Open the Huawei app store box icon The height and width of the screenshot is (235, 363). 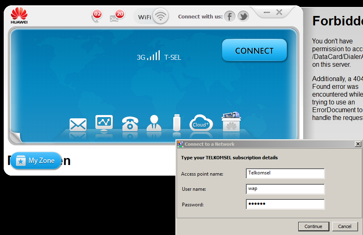point(231,122)
